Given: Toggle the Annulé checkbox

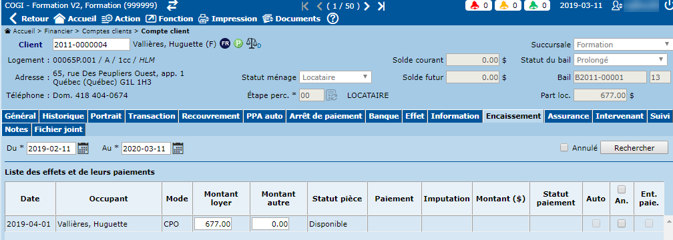Looking at the screenshot, I should [x=564, y=148].
